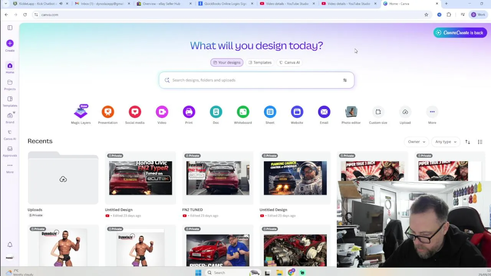Create a new Website design
The width and height of the screenshot is (491, 276).
(297, 115)
